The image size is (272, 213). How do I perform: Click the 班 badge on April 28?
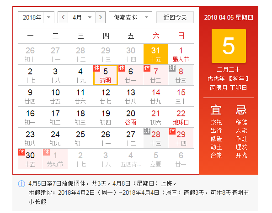point(147,131)
